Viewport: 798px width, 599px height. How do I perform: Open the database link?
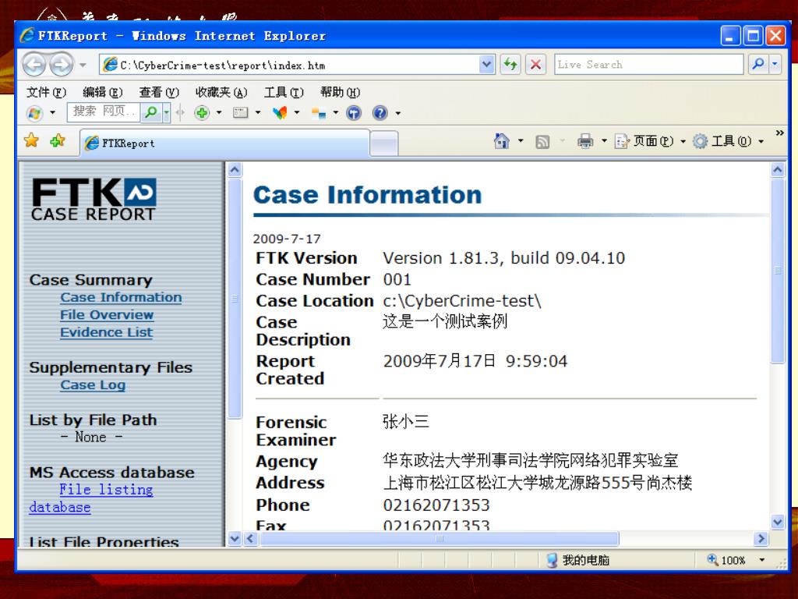[59, 507]
